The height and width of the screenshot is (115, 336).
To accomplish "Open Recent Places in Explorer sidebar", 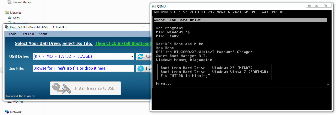I will pyautogui.click(x=22, y=2).
